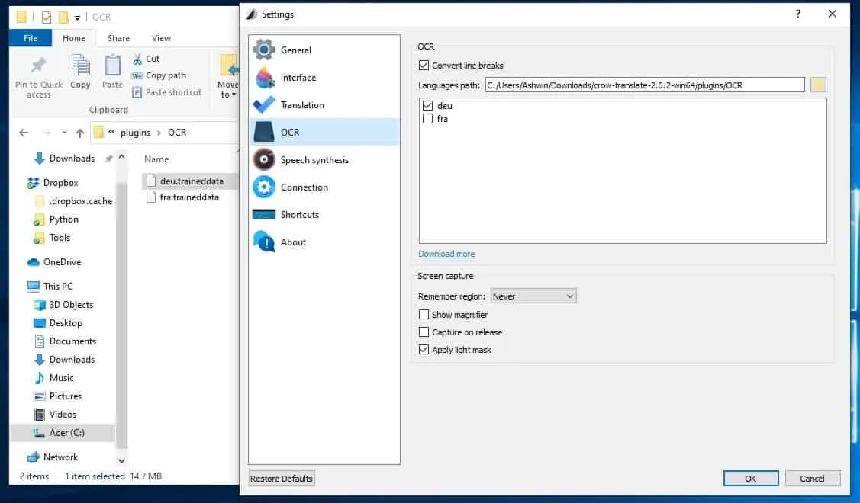This screenshot has width=860, height=503.
Task: Open the About info icon
Action: point(264,242)
